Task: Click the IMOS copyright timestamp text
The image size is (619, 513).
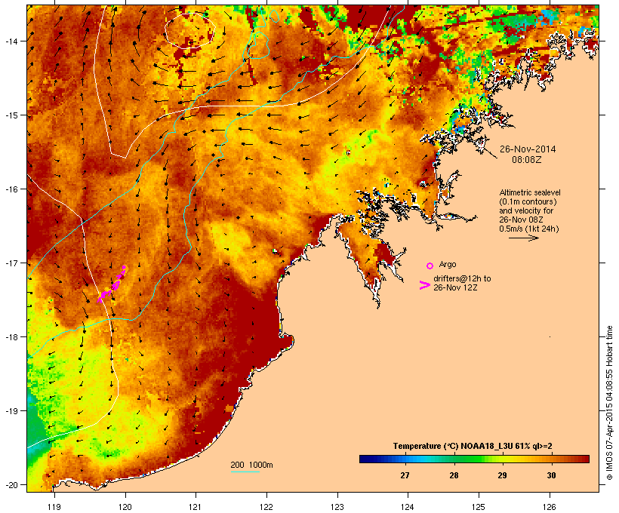Action: [x=609, y=403]
